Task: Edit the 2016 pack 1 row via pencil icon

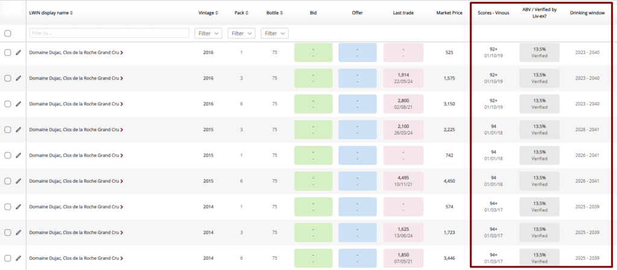Action: tap(18, 52)
